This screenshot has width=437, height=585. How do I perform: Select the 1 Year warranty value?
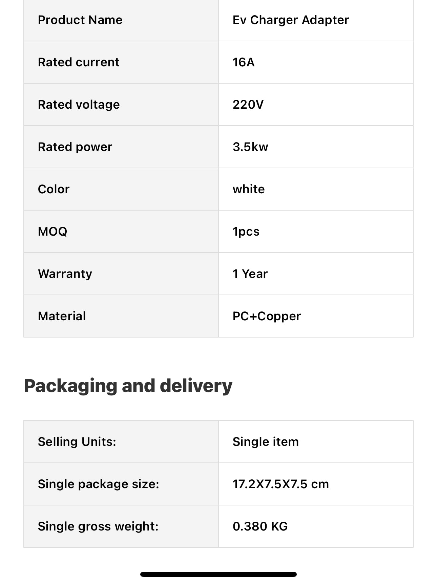250,274
